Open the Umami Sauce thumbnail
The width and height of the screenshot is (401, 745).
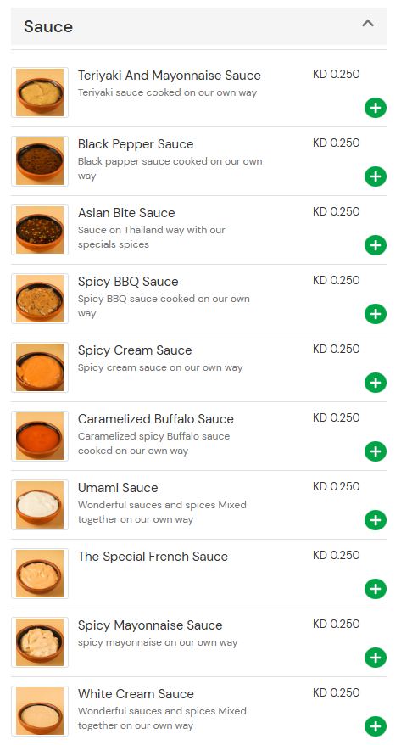[40, 505]
